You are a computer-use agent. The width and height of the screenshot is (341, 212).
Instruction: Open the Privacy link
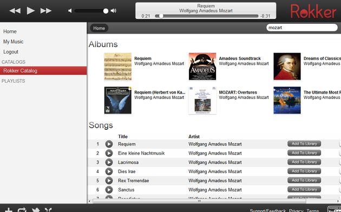(296, 210)
